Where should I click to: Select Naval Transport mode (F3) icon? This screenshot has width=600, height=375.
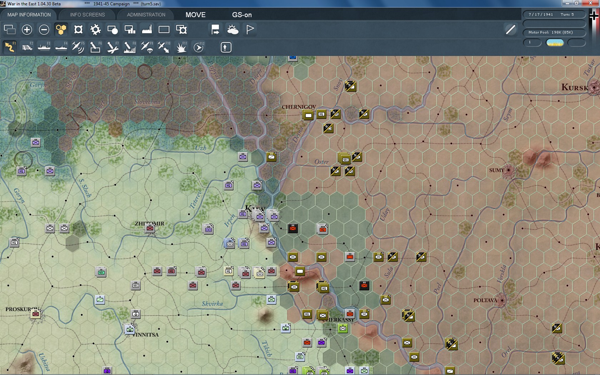pos(44,47)
